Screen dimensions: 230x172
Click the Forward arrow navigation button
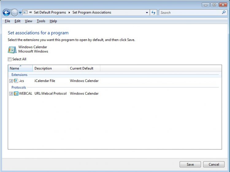[14, 13]
